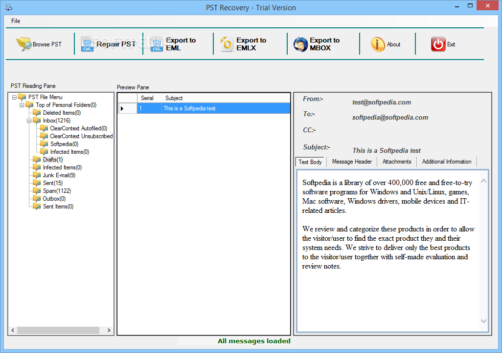Switch to the Message Header tab
Image resolution: width=502 pixels, height=353 pixels.
click(x=352, y=162)
